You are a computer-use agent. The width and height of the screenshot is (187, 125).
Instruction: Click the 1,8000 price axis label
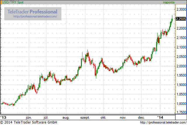point(181,103)
